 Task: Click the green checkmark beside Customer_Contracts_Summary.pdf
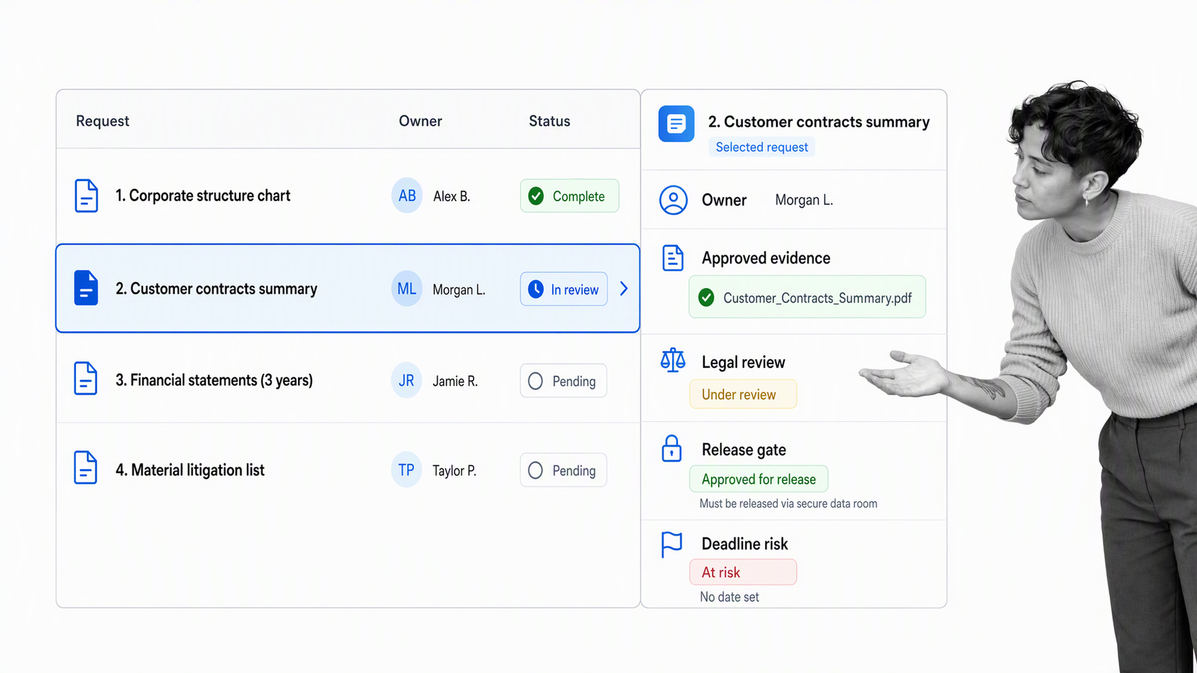coord(707,297)
